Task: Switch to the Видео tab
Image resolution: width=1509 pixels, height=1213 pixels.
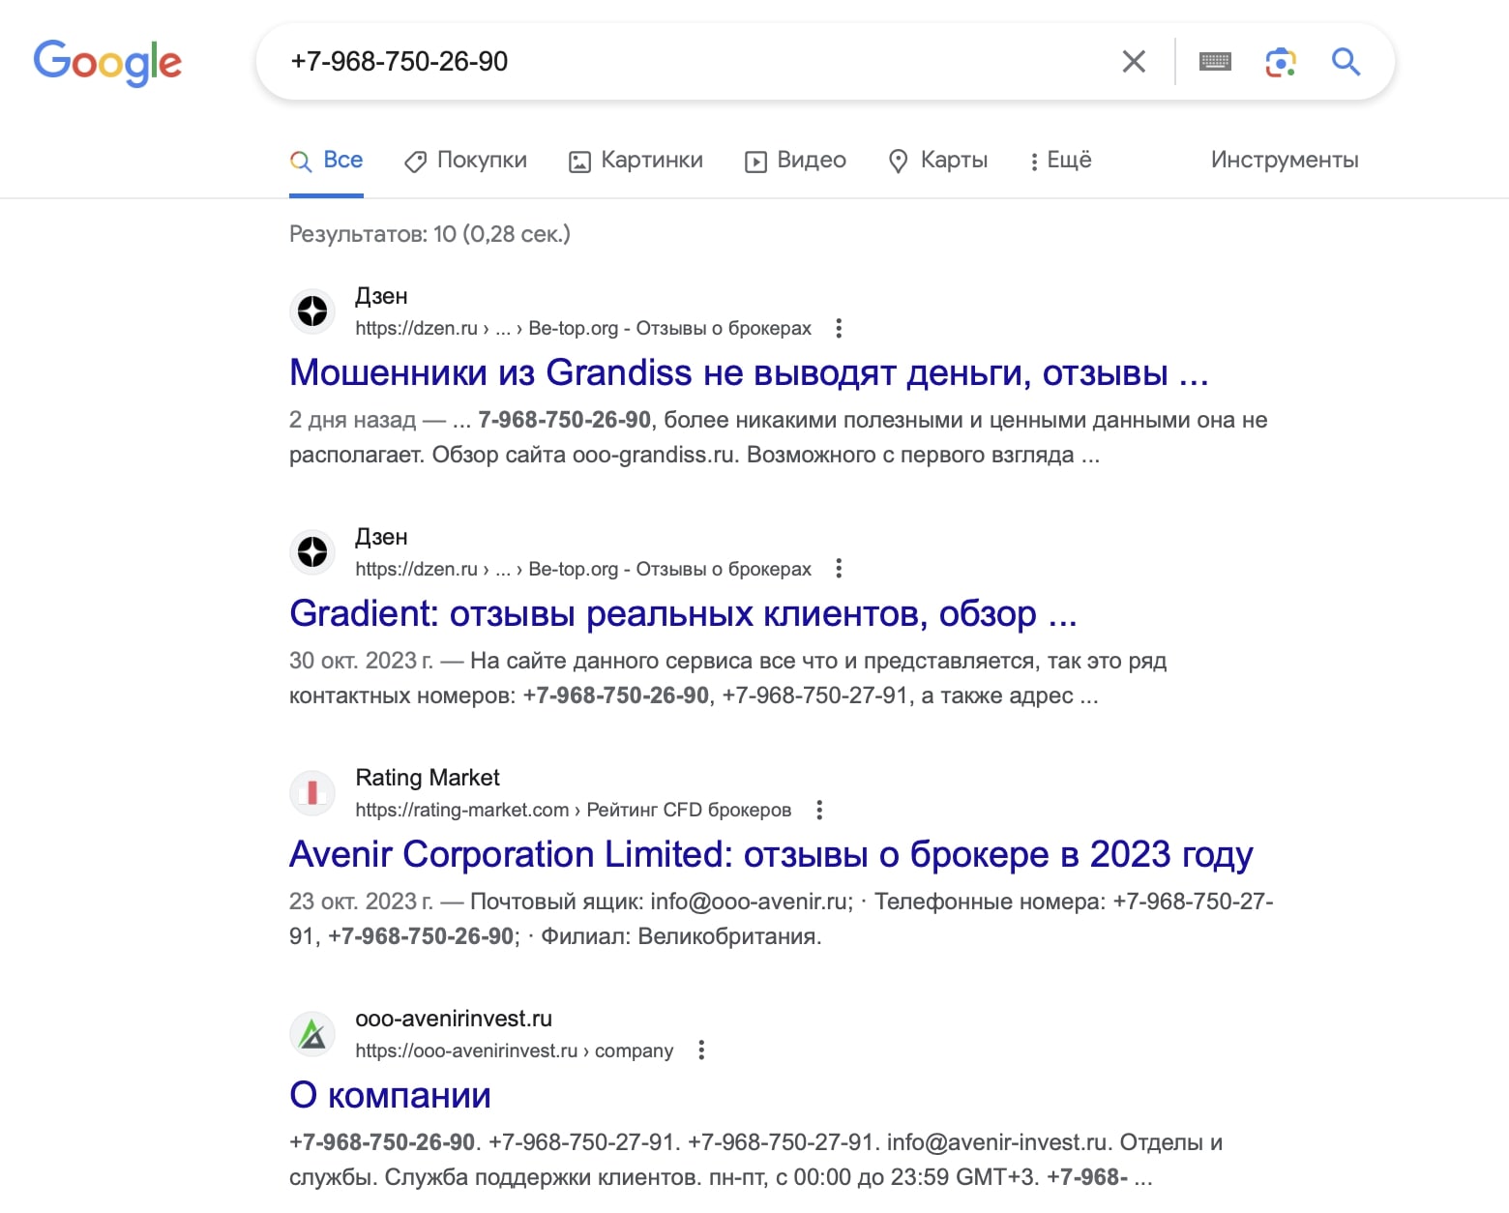Action: tap(795, 161)
